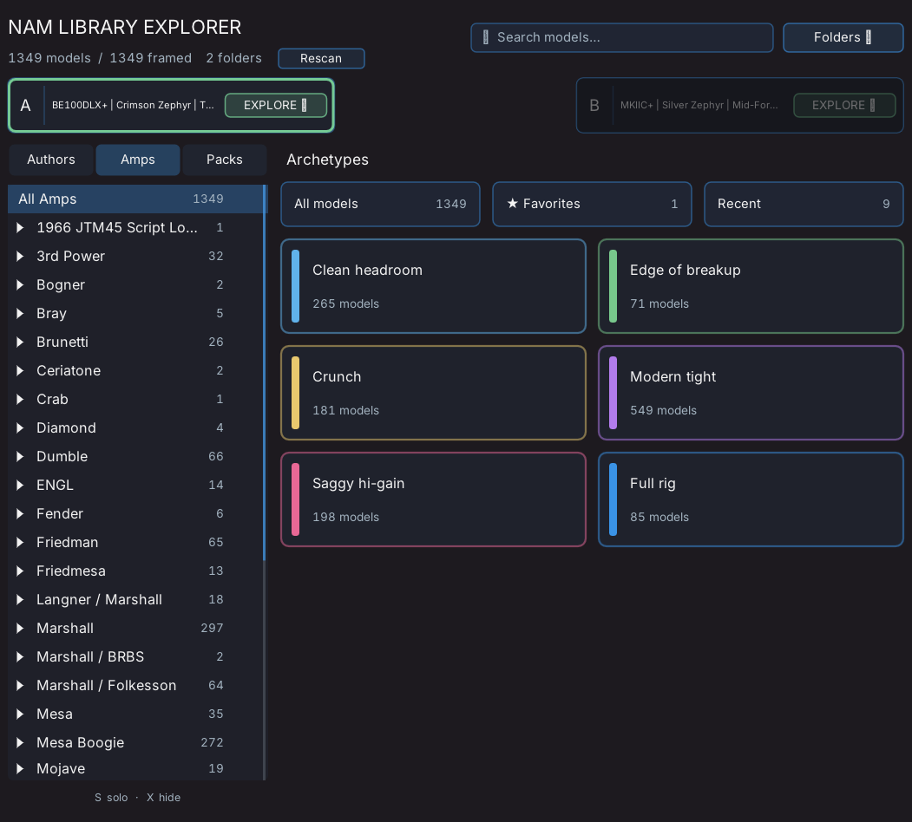912x822 pixels.
Task: Switch to the Authors tab
Action: (51, 160)
